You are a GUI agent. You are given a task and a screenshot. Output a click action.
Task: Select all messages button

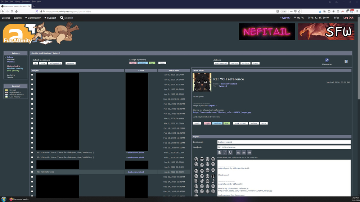35,63
